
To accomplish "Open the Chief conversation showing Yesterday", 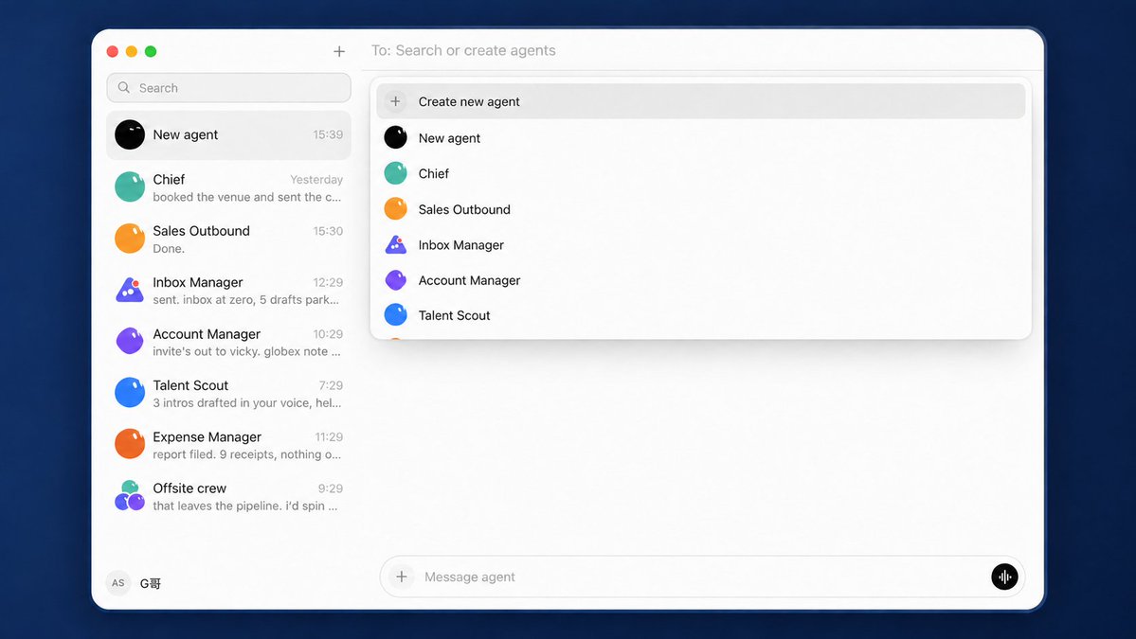I will [229, 187].
